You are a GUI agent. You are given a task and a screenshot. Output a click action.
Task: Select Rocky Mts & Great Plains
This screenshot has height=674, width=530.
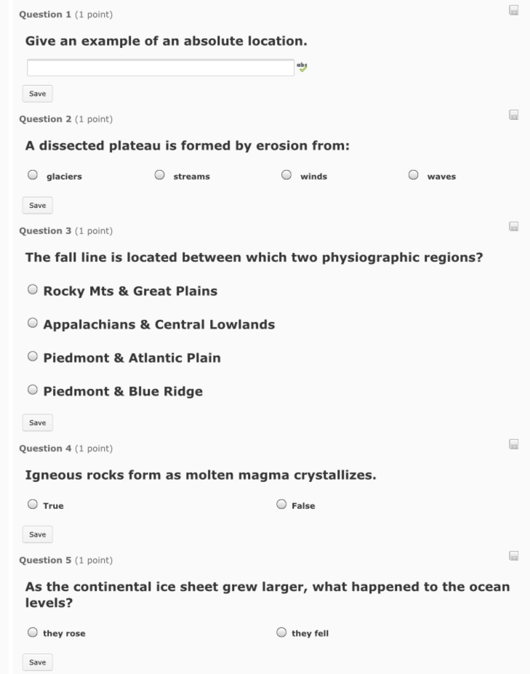pyautogui.click(x=33, y=289)
